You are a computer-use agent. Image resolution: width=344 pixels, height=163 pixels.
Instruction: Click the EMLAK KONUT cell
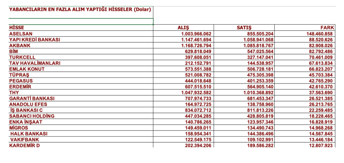[81, 69]
